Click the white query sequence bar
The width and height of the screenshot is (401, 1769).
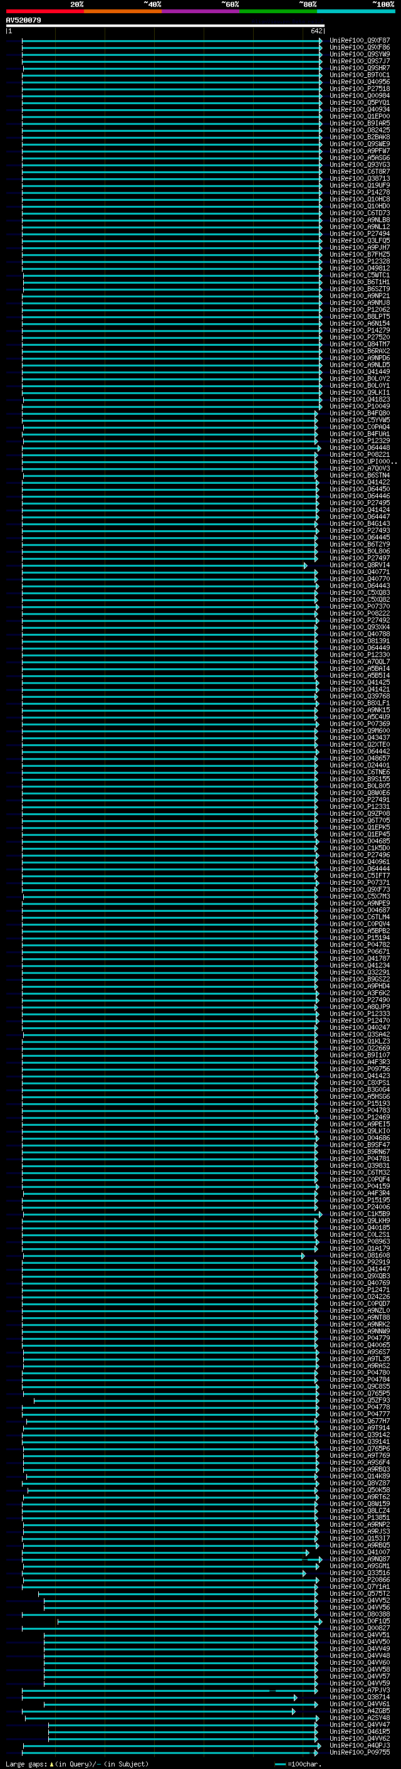pyautogui.click(x=165, y=25)
